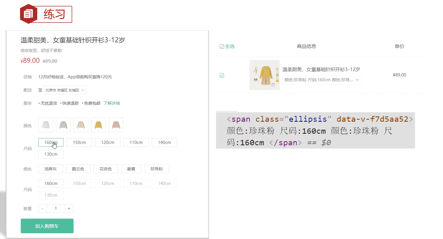The height and width of the screenshot is (239, 443).
Task: Open the 了解详情 service details link
Action: 112,103
